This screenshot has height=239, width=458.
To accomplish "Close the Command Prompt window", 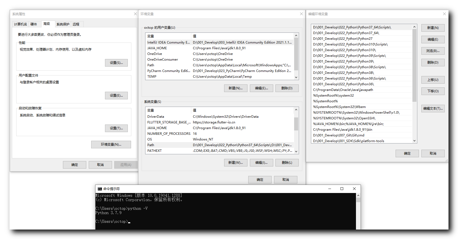I will 354,189.
